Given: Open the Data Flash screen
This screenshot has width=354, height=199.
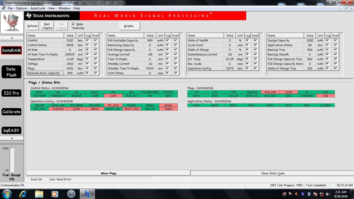Looking at the screenshot, I should 12,72.
